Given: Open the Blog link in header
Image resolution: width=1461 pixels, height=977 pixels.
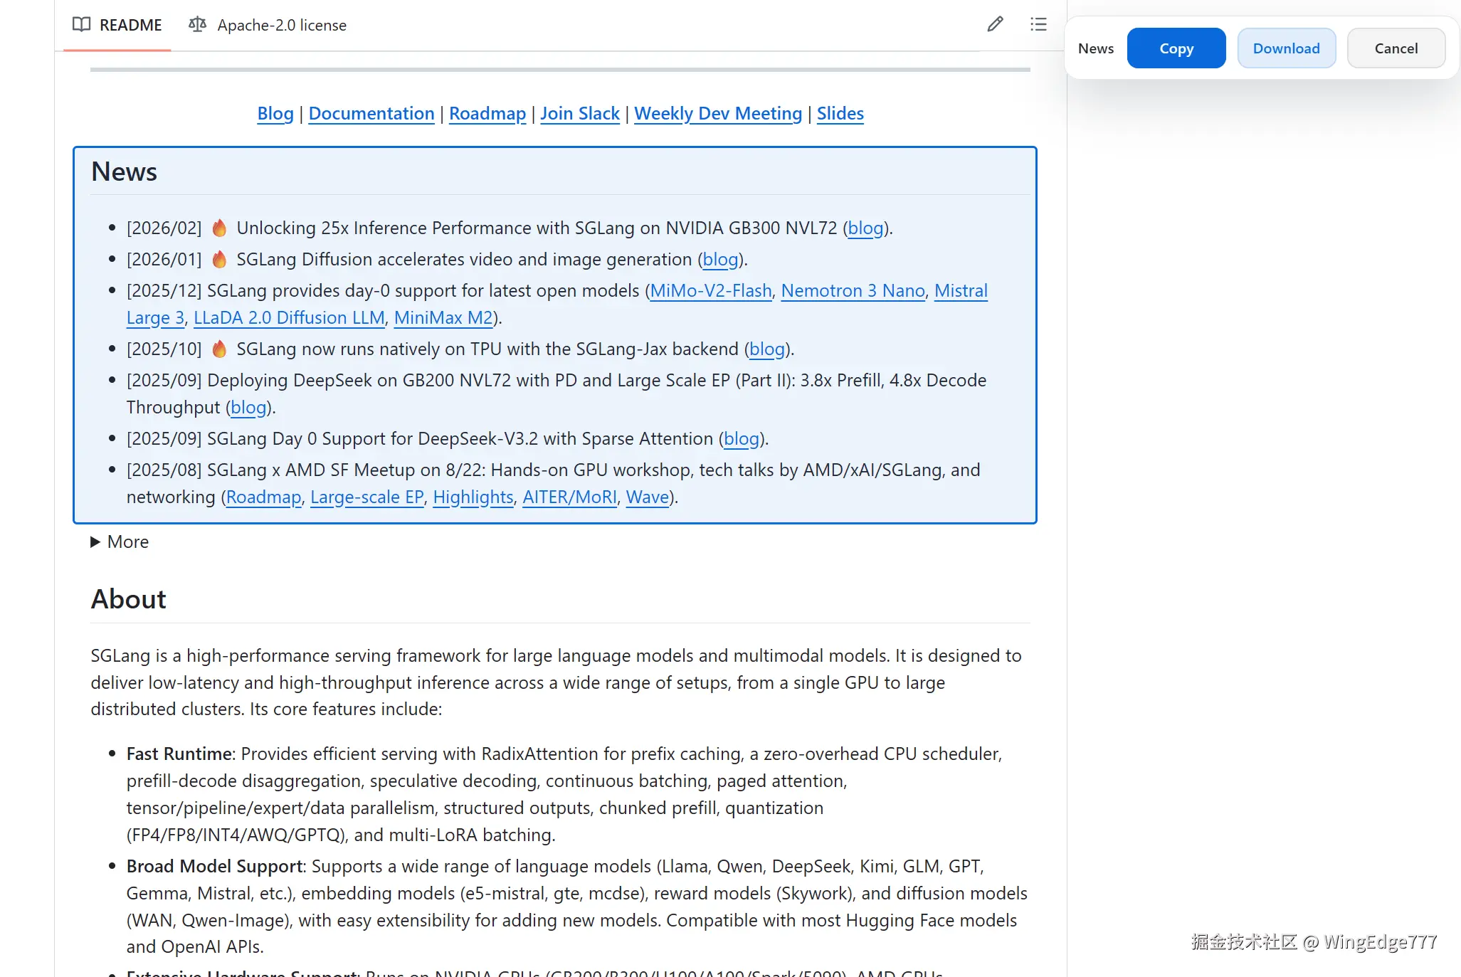Looking at the screenshot, I should (x=275, y=114).
